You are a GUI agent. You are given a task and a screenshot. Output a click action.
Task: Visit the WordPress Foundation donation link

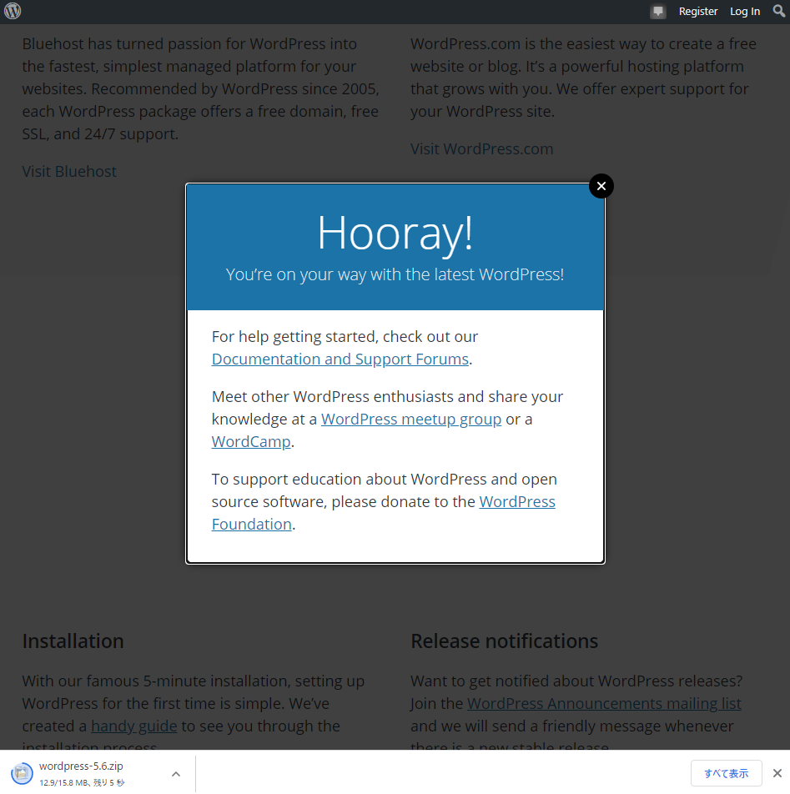[516, 502]
